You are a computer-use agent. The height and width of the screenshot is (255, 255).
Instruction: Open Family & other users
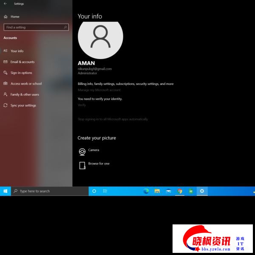coord(24,95)
